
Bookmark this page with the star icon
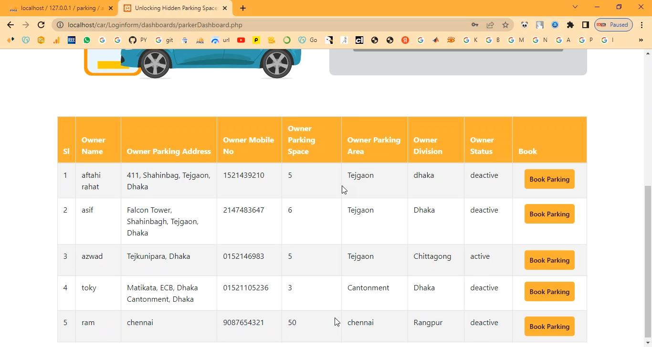(x=505, y=25)
